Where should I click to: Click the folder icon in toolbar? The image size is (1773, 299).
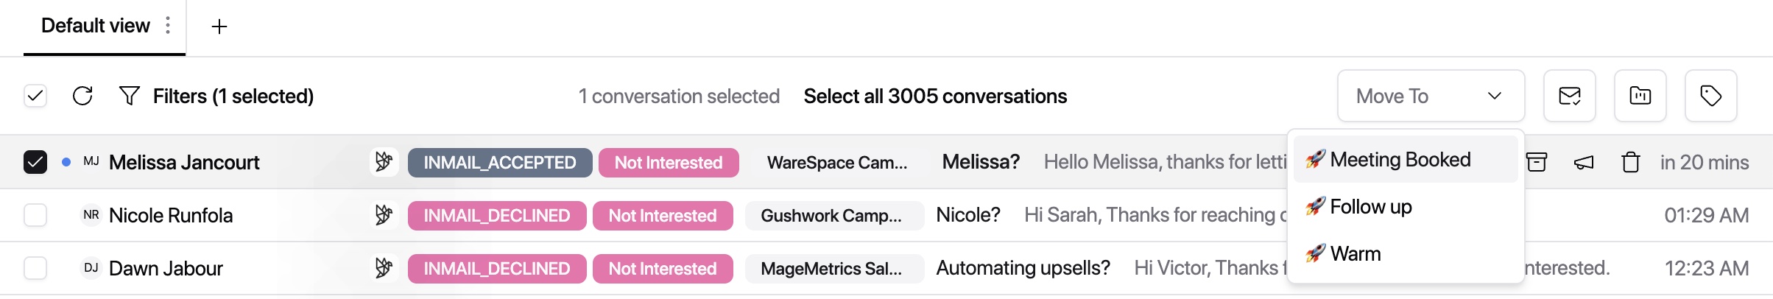click(1640, 96)
